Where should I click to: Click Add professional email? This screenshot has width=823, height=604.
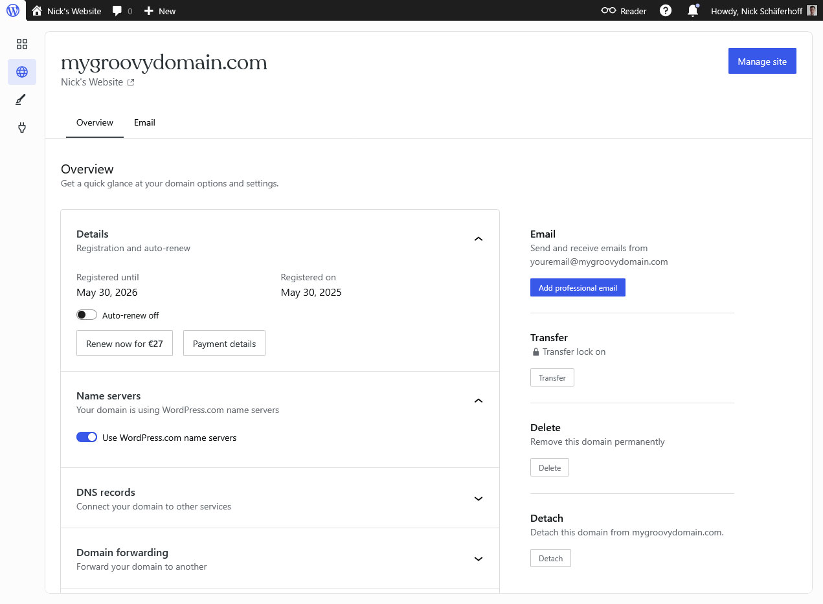(x=578, y=287)
